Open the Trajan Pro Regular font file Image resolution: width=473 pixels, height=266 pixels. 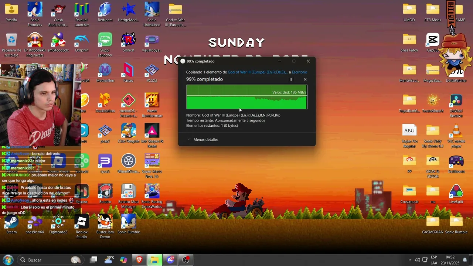pos(409,136)
